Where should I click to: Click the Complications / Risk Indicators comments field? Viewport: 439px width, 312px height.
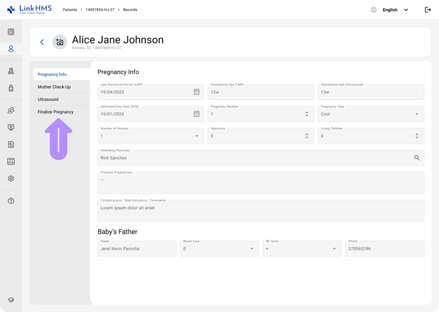261,210
